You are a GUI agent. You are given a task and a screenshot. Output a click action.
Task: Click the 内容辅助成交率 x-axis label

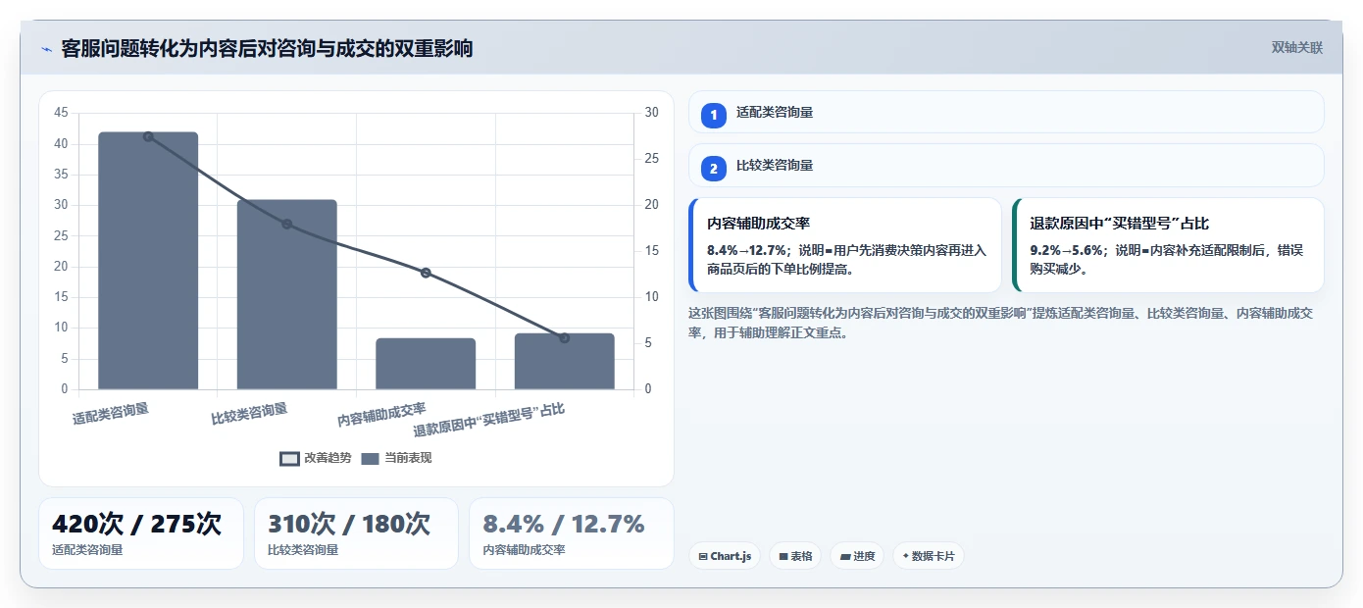point(382,415)
